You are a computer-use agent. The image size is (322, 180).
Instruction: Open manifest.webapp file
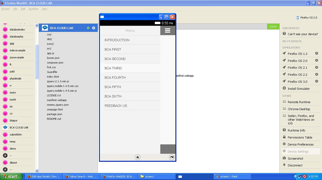[x=57, y=100]
